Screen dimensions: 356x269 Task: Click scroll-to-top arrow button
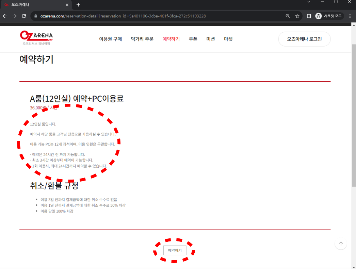pyautogui.click(x=341, y=243)
